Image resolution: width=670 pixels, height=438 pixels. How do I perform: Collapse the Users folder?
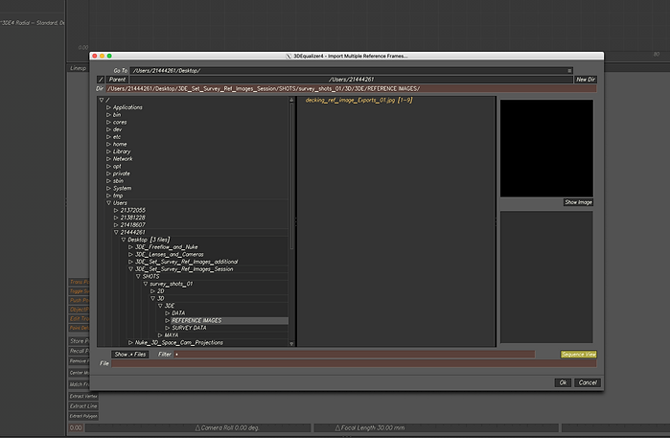pos(108,203)
